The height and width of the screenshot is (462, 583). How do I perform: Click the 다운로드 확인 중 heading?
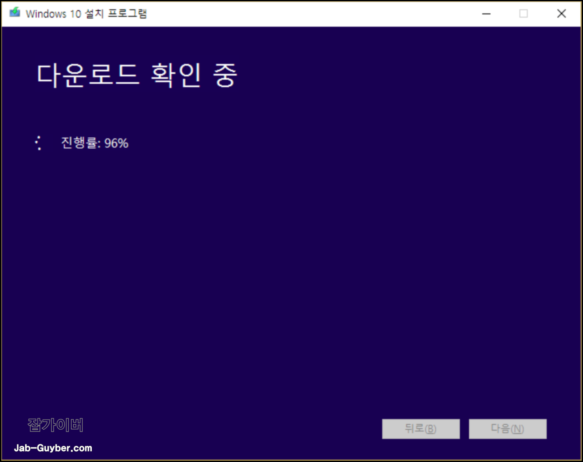pyautogui.click(x=137, y=75)
